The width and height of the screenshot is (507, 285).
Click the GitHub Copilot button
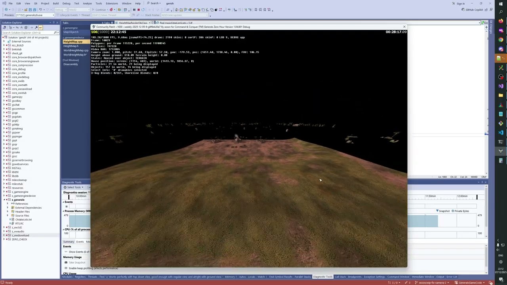(473, 9)
